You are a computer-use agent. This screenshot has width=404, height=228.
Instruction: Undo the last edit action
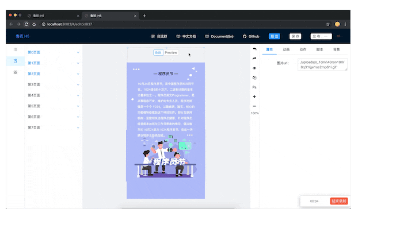pos(254,49)
